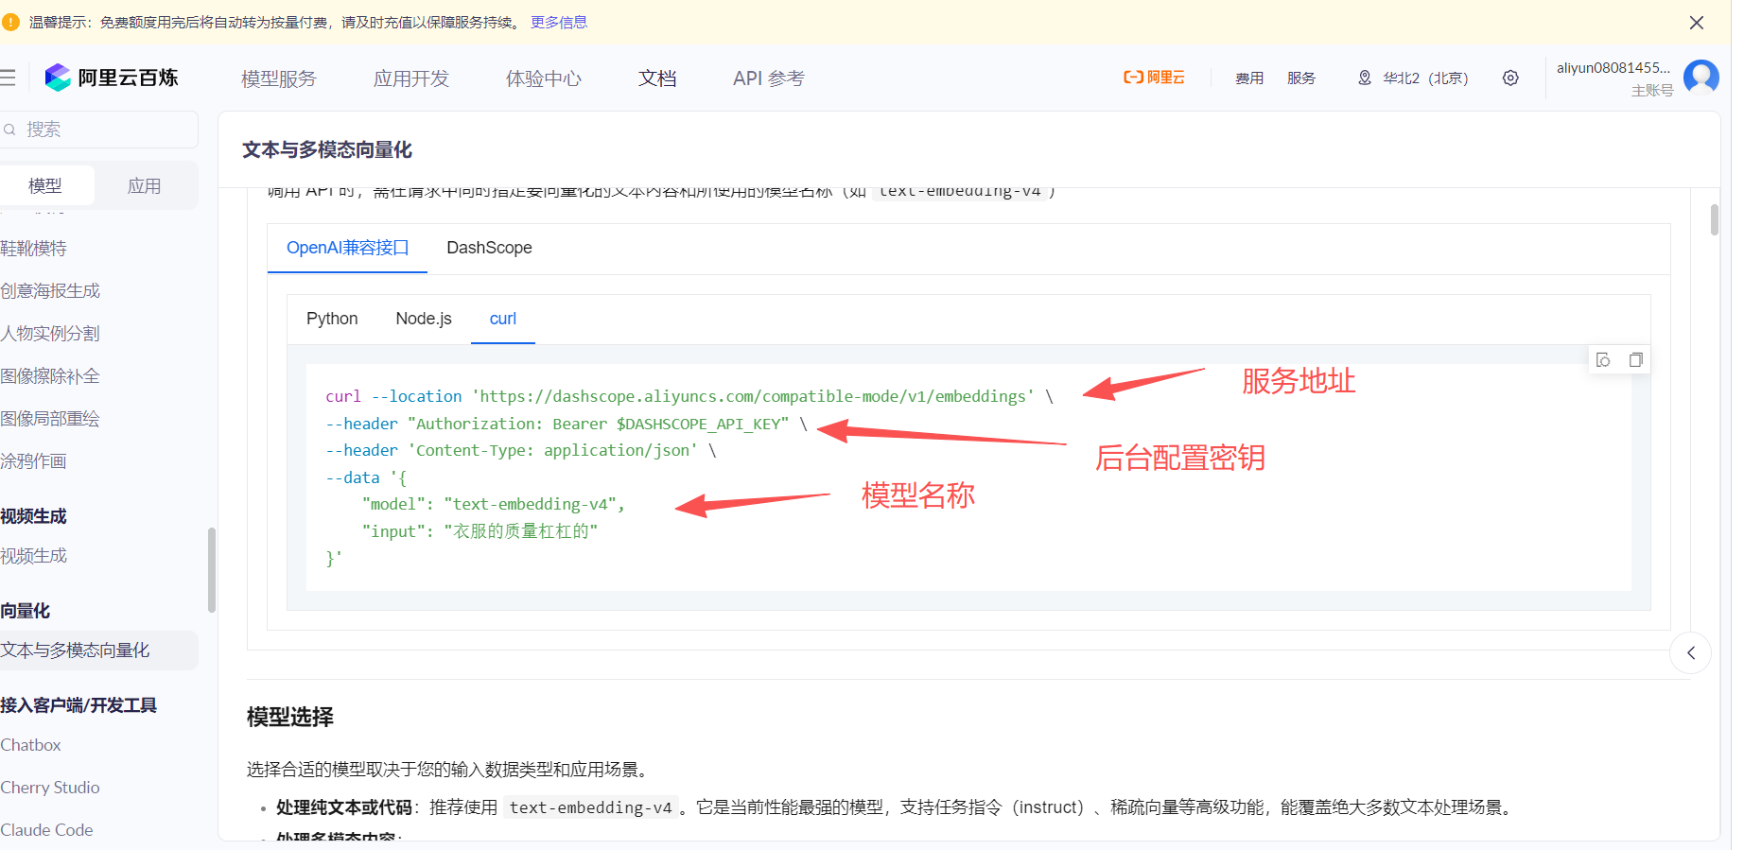
Task: Open 图像局部重绘 in the sidebar
Action: (50, 419)
